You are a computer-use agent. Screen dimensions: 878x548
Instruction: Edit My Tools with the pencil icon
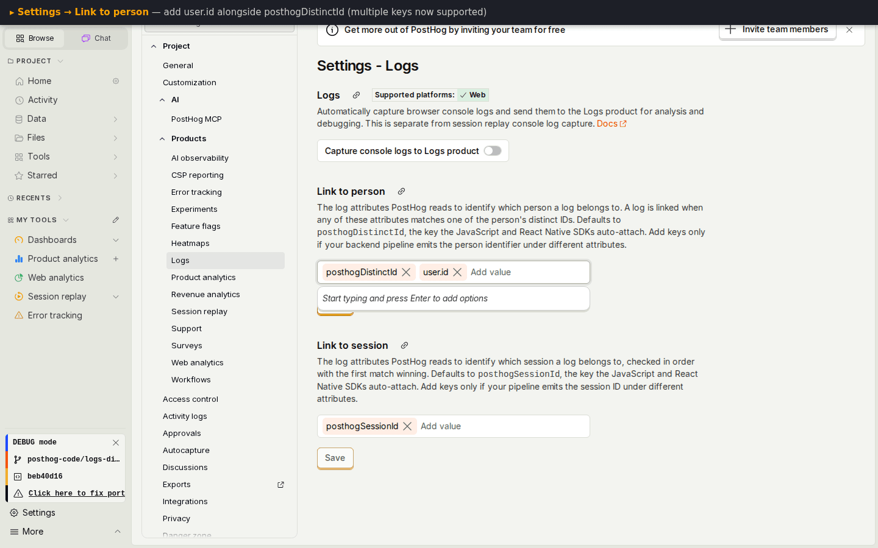116,220
